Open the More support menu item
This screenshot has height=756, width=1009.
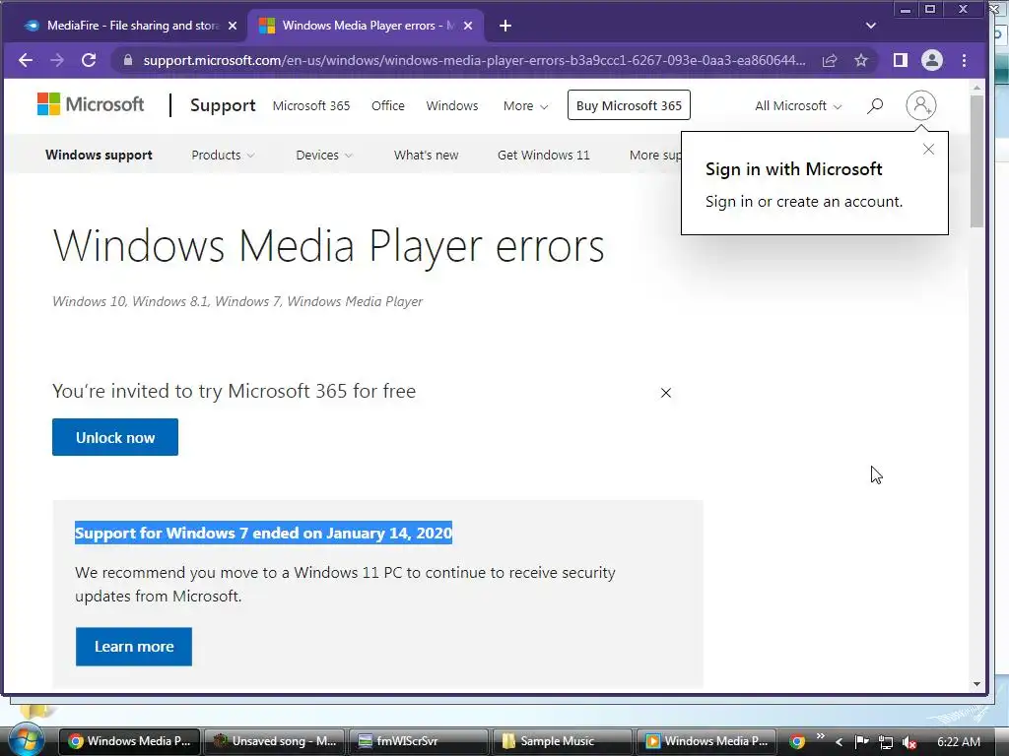(655, 155)
